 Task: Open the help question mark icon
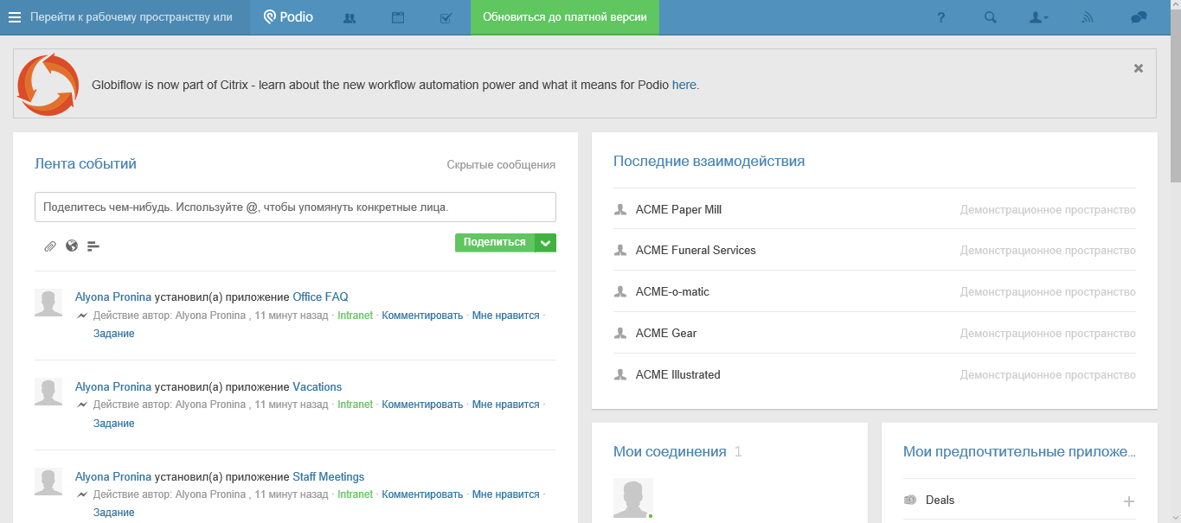click(x=941, y=17)
